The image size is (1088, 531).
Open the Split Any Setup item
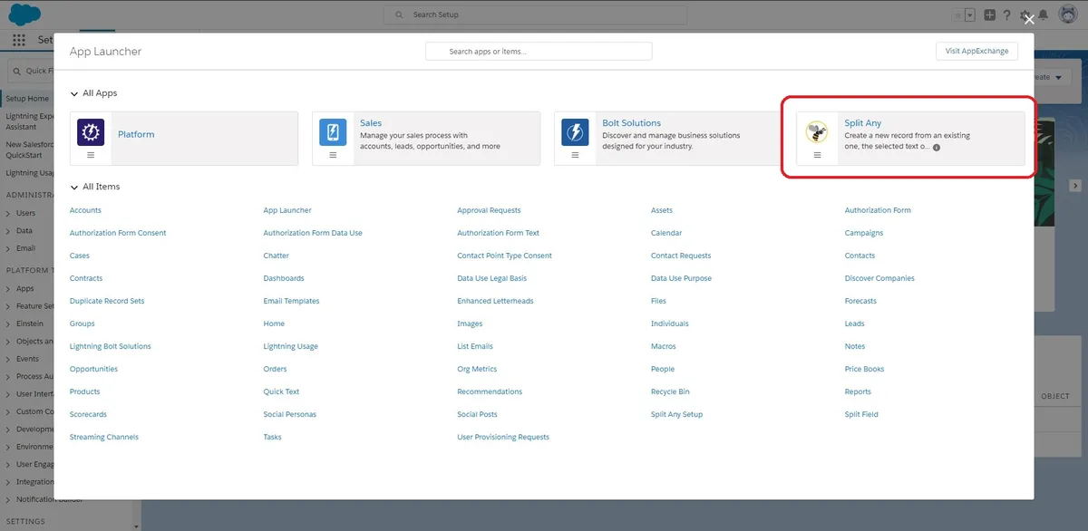click(676, 414)
